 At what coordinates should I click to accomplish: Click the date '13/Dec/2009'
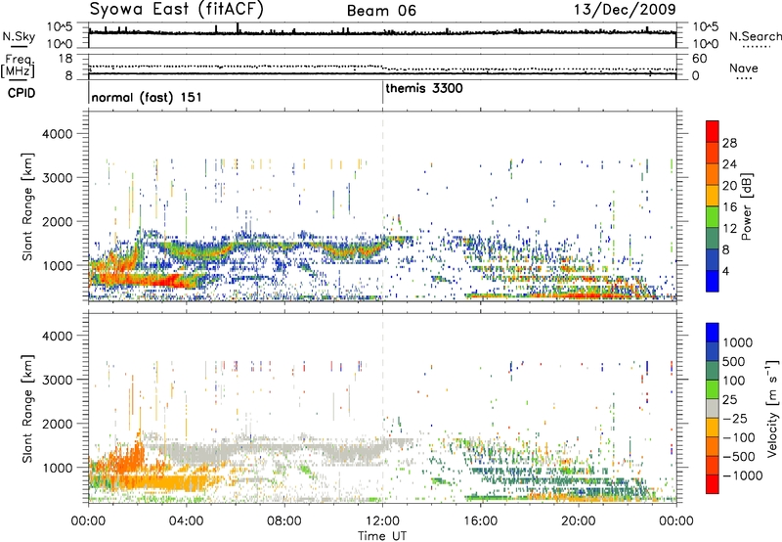[625, 9]
